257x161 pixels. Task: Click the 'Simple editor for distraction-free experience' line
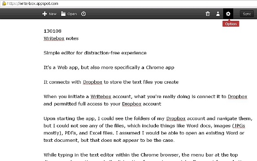coord(95,53)
